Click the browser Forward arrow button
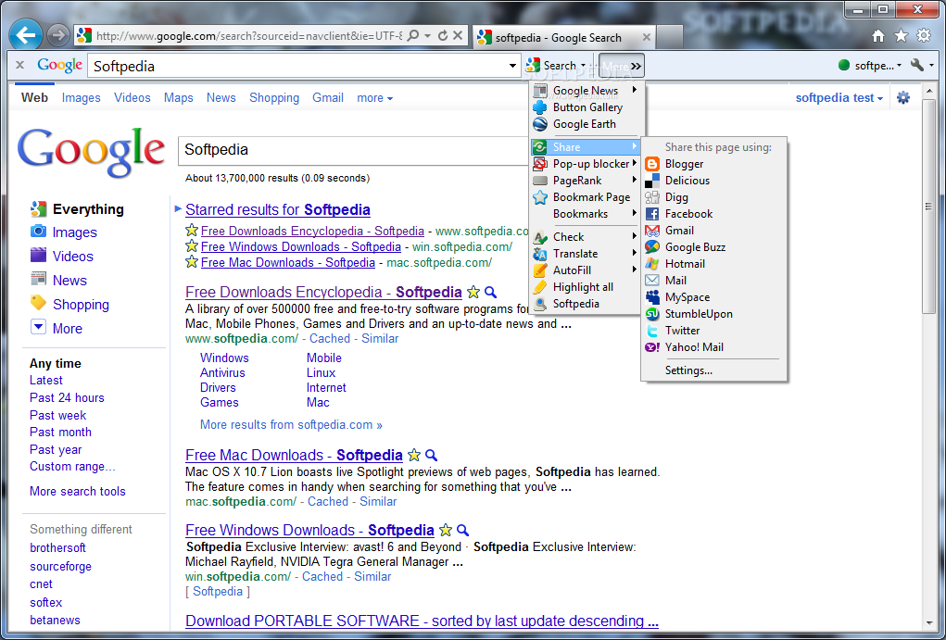 point(57,35)
